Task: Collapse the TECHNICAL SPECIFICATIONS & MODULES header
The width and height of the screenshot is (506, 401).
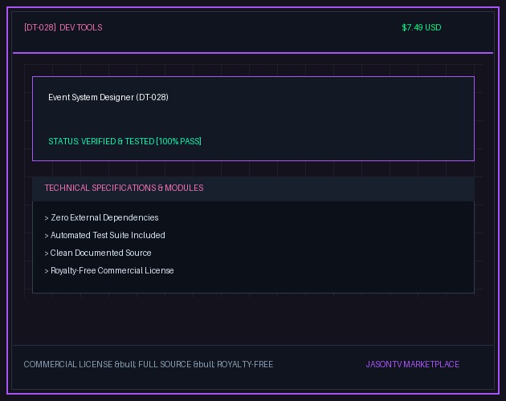Action: pyautogui.click(x=253, y=188)
